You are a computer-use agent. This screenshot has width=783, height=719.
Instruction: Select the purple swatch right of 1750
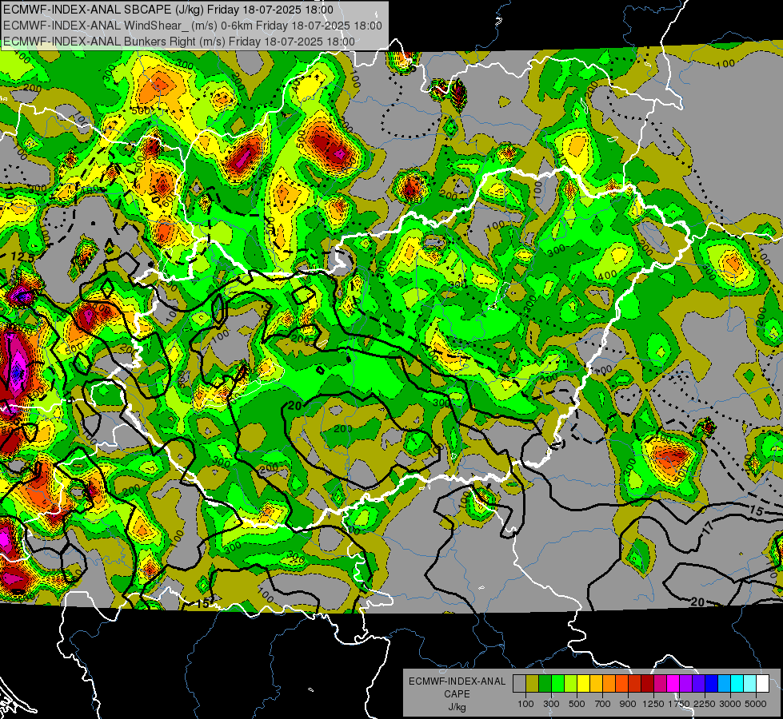686,684
